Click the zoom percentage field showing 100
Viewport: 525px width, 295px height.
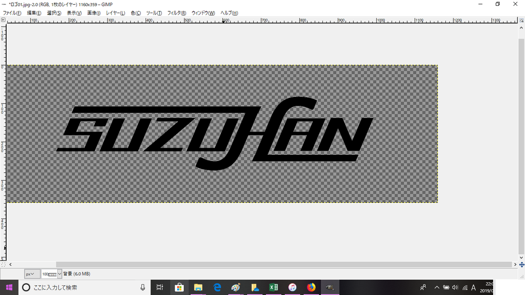[x=49, y=274]
